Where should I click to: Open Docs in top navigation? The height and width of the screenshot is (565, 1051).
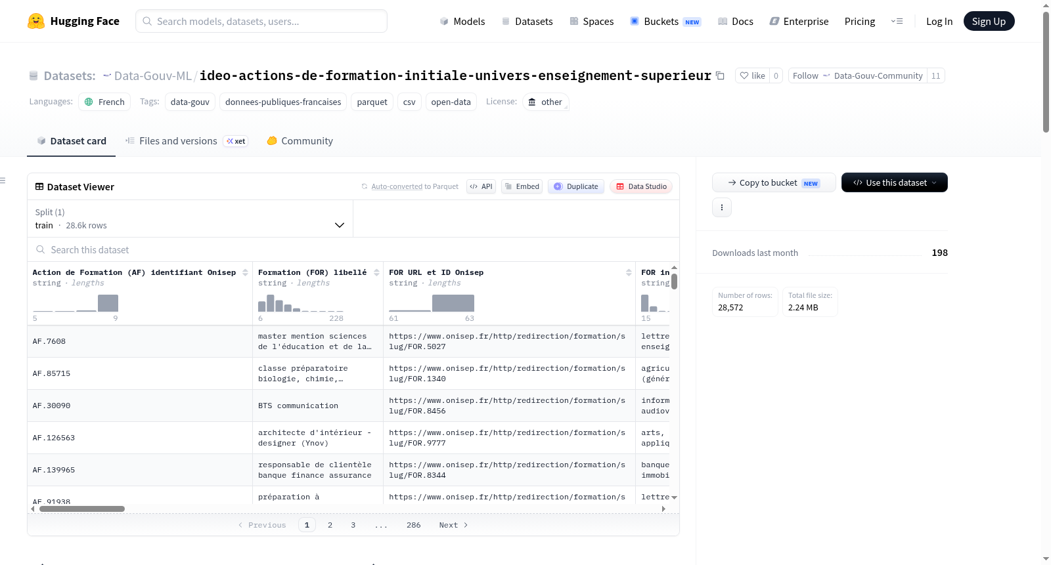click(736, 21)
